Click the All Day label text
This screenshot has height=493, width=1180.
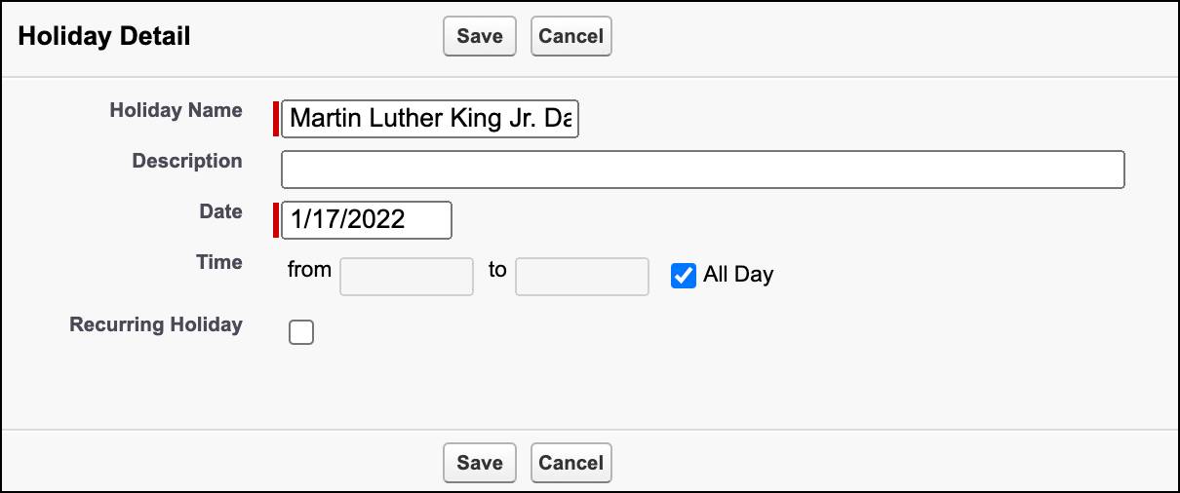coord(738,275)
